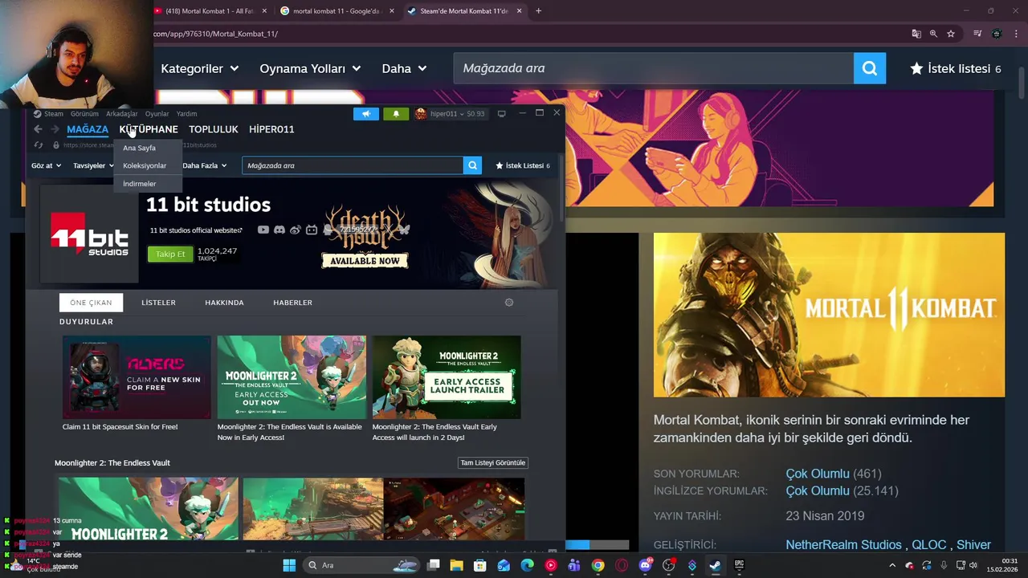This screenshot has width=1028, height=578.
Task: Click browser Steam store search magnifier button
Action: [870, 68]
